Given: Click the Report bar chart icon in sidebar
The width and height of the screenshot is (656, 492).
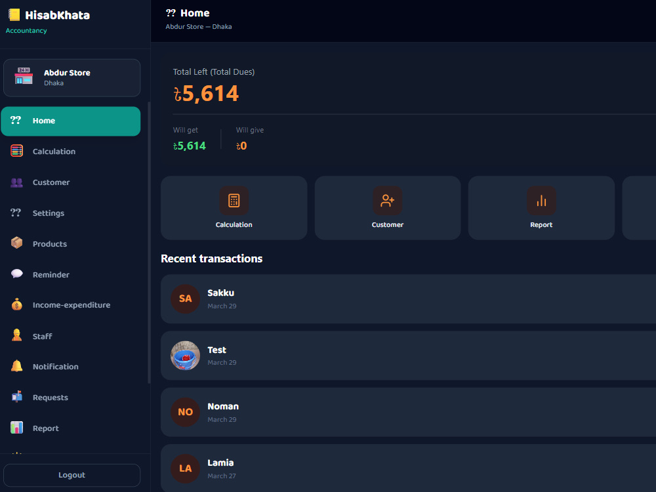Looking at the screenshot, I should click(17, 428).
